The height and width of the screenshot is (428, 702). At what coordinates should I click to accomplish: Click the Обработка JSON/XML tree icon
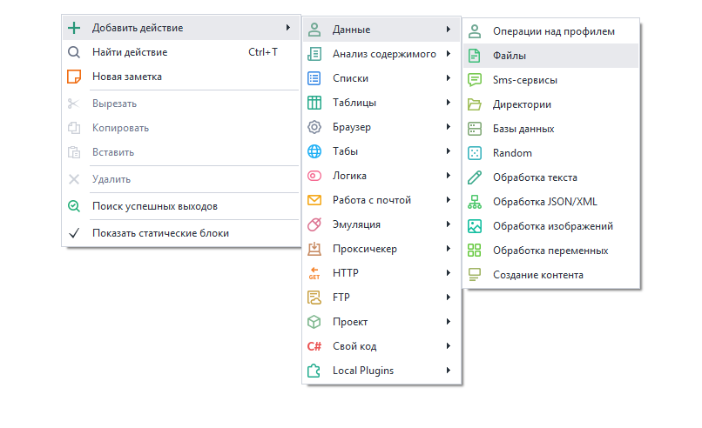(475, 202)
